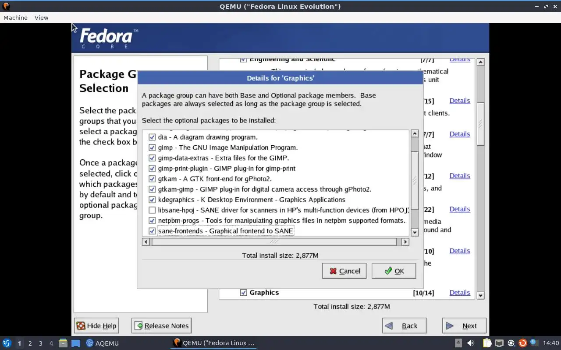Click the package group list scrollbar thumb
This screenshot has height=350, width=561.
pos(480,124)
